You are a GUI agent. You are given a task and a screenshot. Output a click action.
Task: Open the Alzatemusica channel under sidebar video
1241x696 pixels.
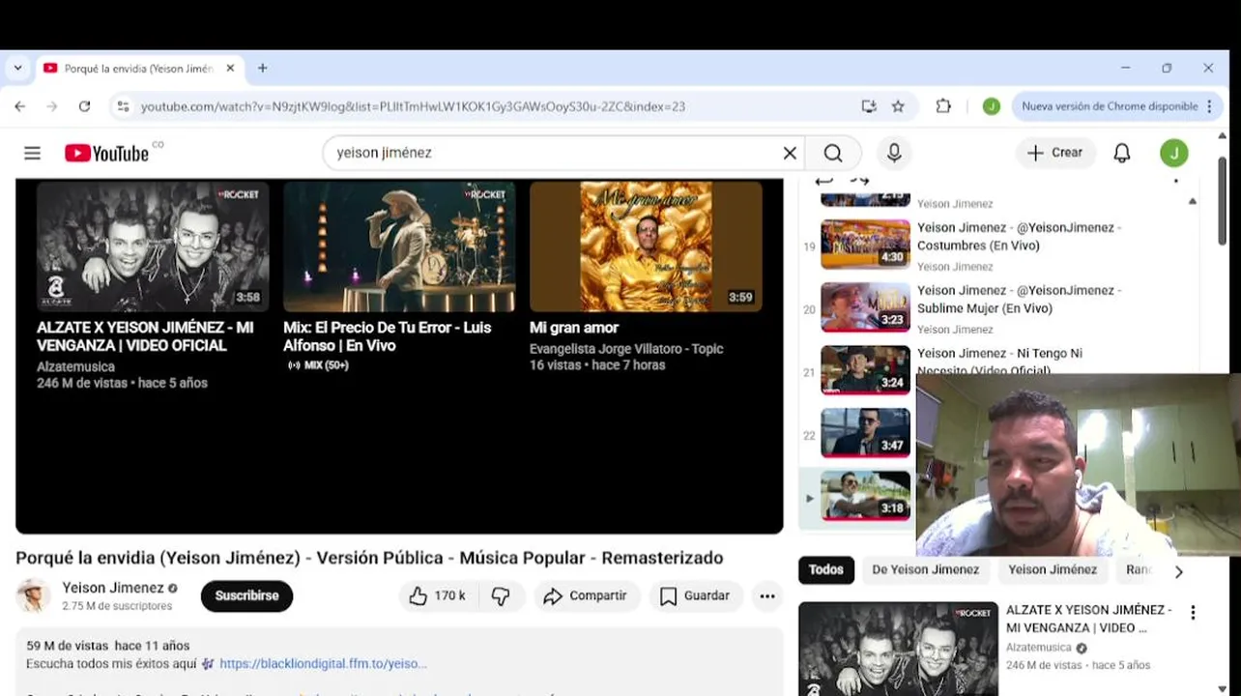pos(1039,648)
